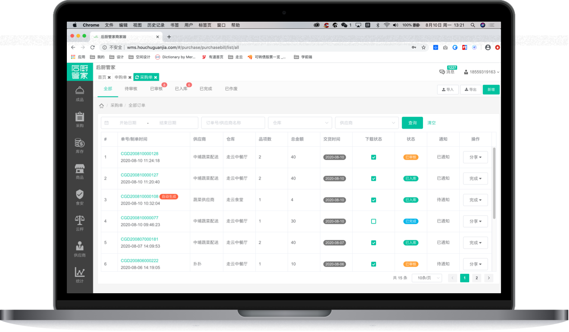Open order link CGD200810000128
The height and width of the screenshot is (332, 569).
click(139, 154)
